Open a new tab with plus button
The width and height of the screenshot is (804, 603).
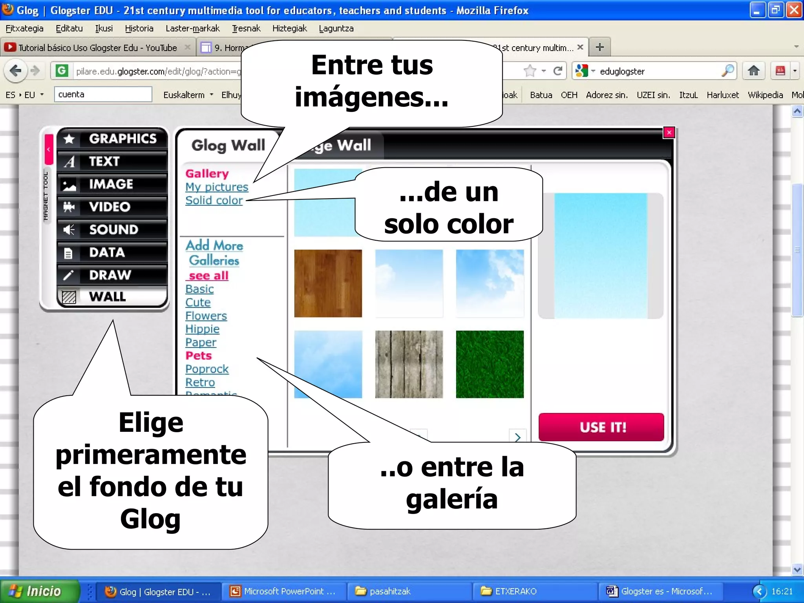tap(599, 48)
